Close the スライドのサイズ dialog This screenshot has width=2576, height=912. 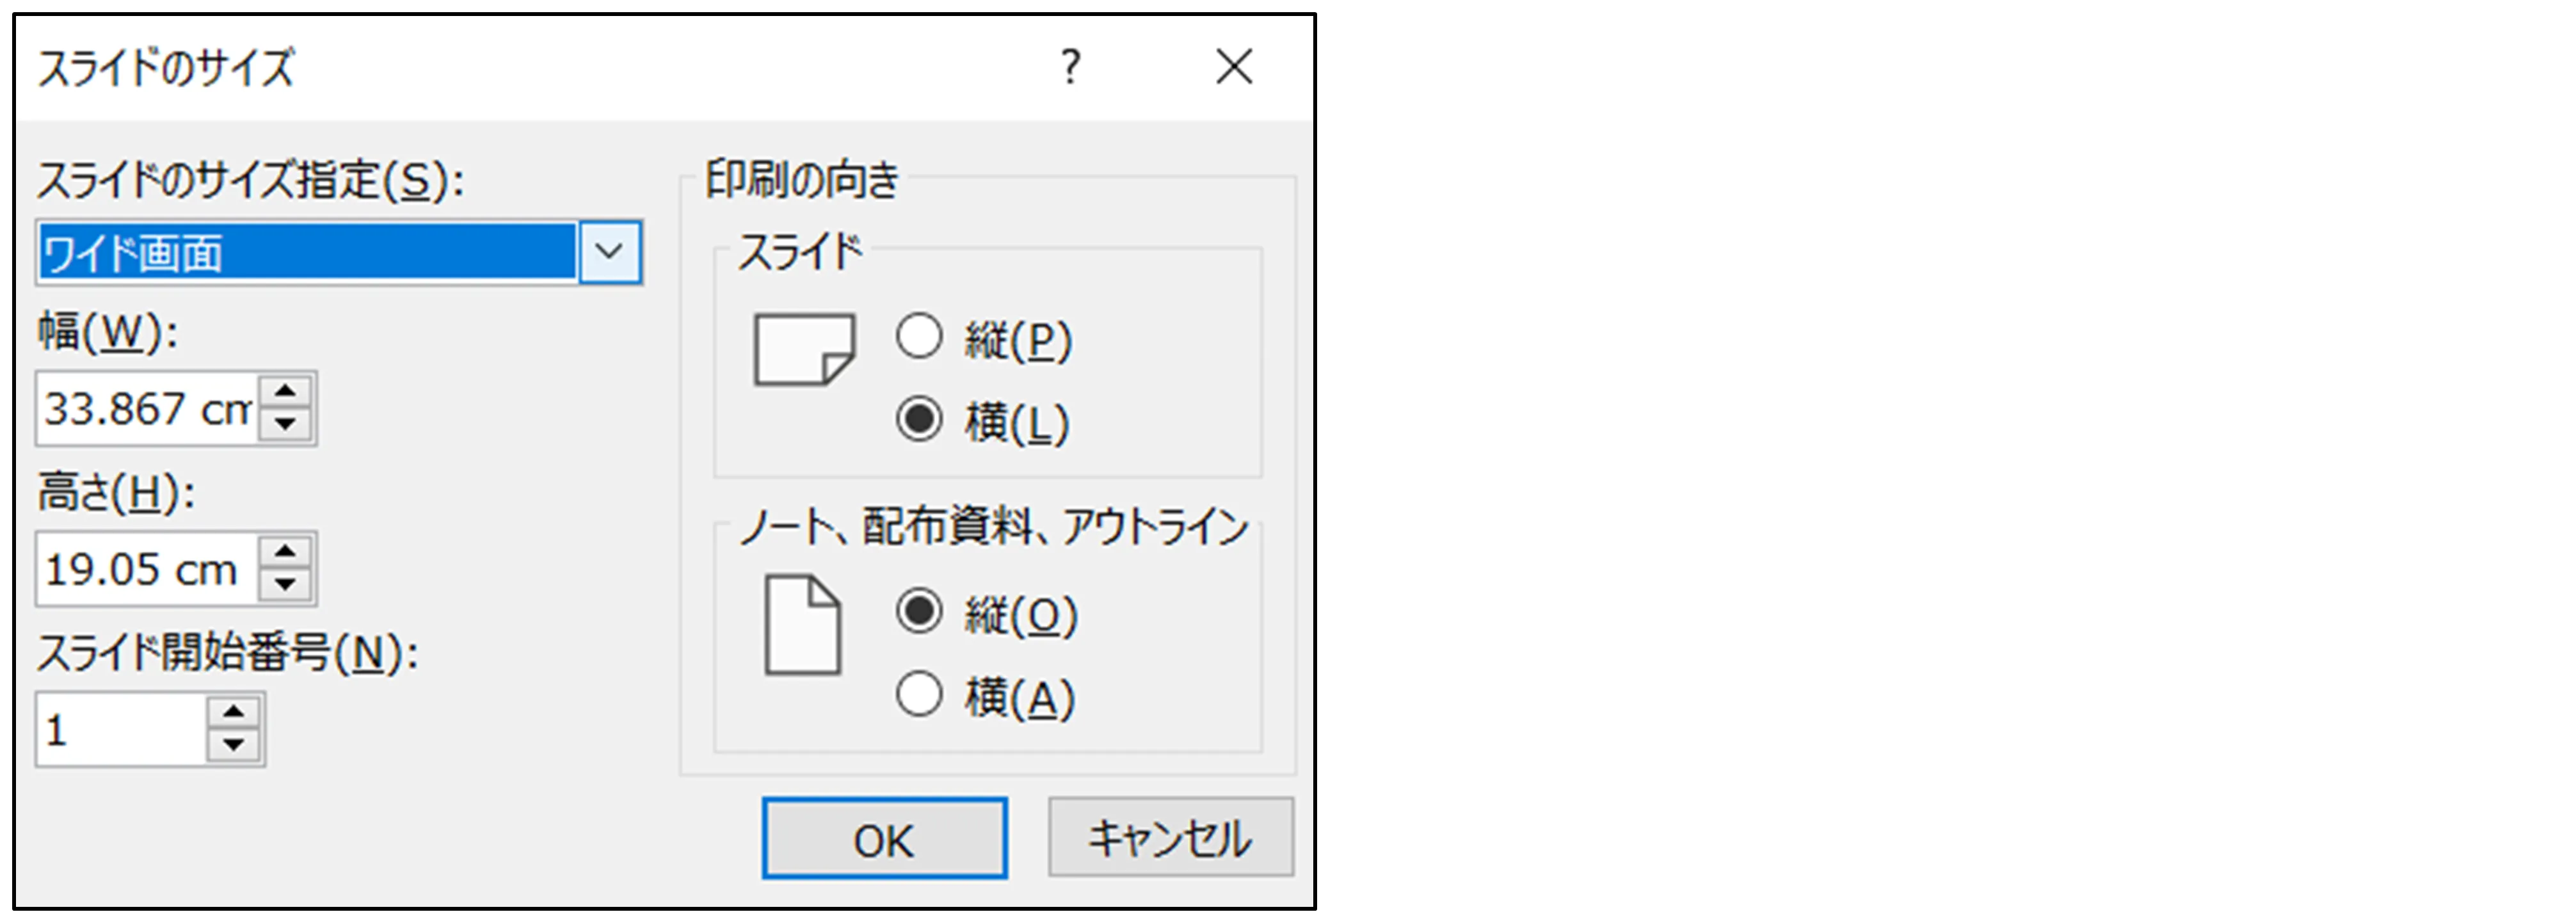1234,67
